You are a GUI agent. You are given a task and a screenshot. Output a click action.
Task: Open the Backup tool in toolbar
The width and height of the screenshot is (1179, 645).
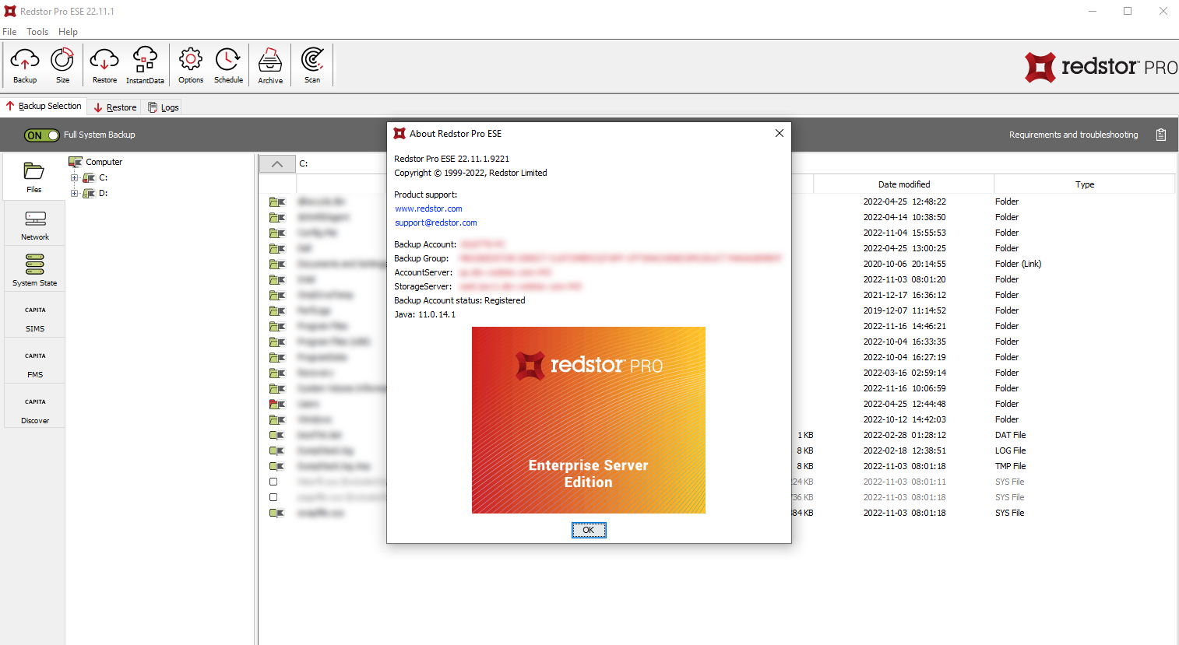[x=25, y=65]
